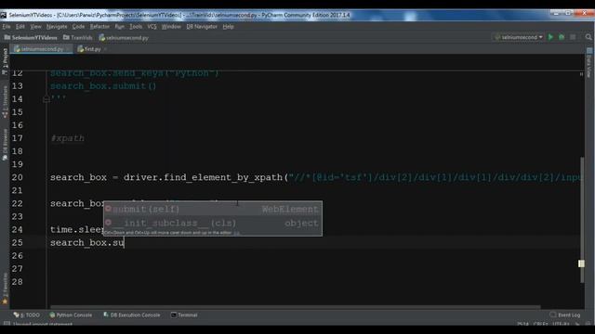Open the Code menu
The image size is (595, 334).
[78, 27]
